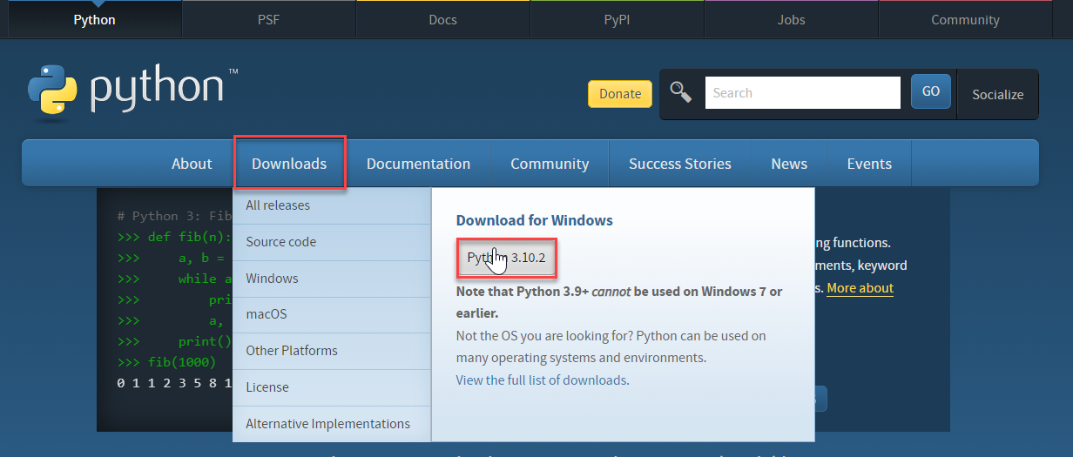Viewport: 1073px width, 457px height.
Task: Open Other Platforms download entry
Action: pos(332,351)
